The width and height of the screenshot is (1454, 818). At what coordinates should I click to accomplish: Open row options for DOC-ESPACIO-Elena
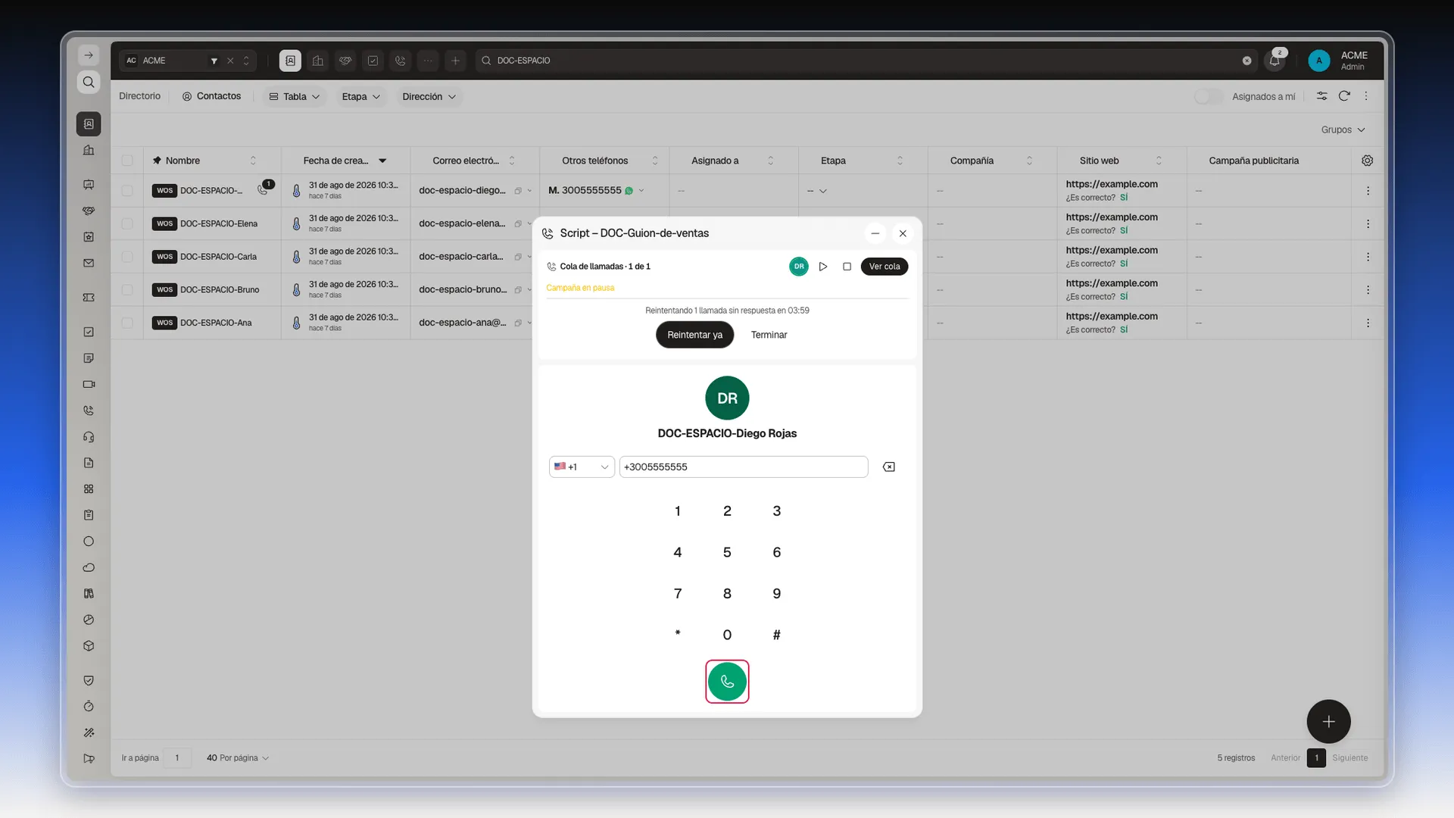pos(1368,224)
